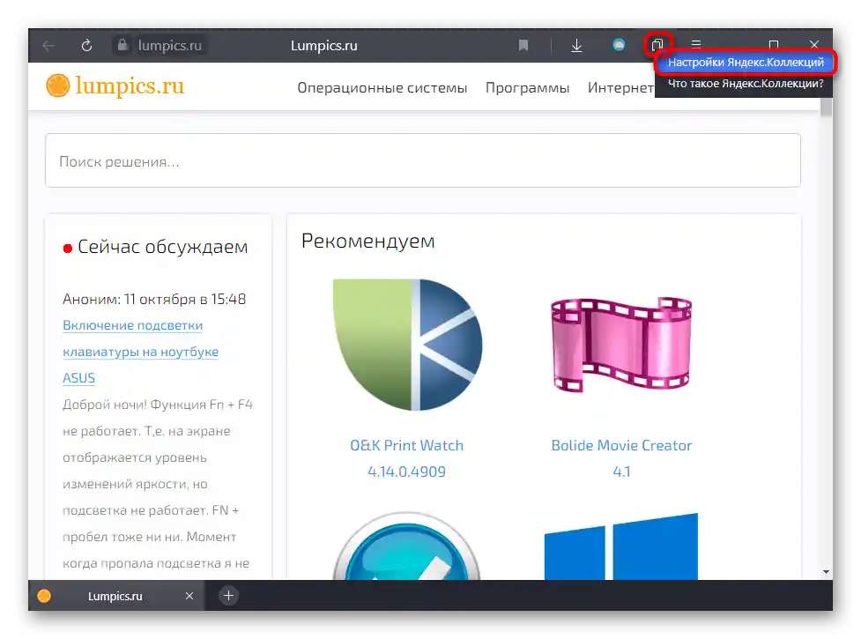Screen dimensions: 861x639
Task: Open site security info via the lock icon
Action: point(123,45)
